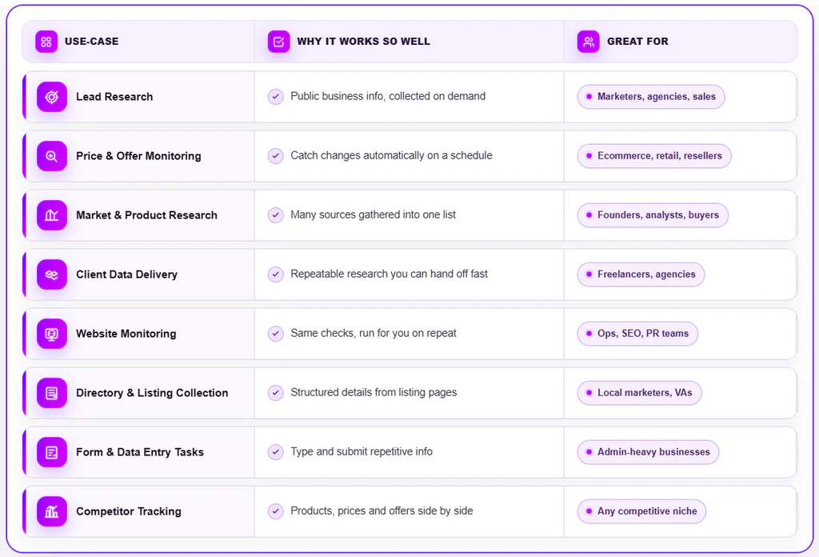Click the Market & Product Research title

click(x=147, y=215)
